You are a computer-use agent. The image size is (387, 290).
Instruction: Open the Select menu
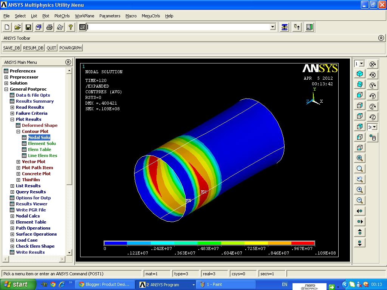(20, 16)
